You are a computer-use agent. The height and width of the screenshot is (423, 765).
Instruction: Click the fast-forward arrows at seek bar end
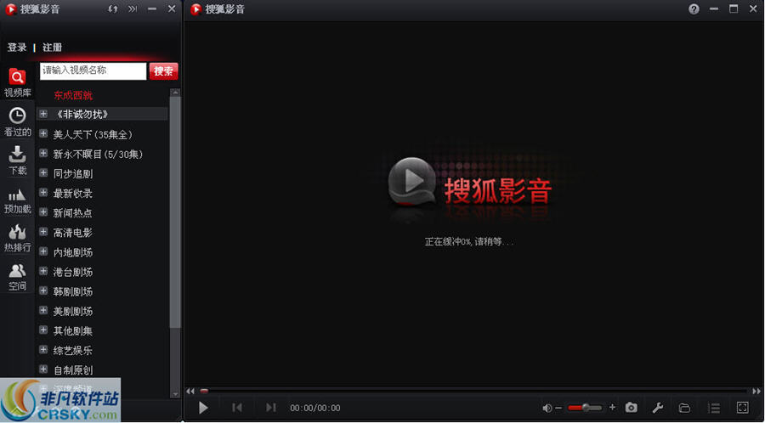[x=756, y=391]
